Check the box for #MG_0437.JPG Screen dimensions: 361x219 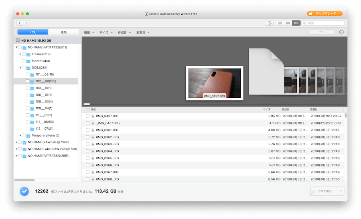(x=87, y=116)
